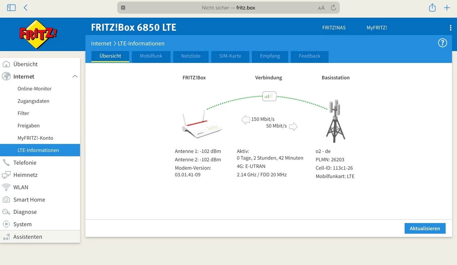The width and height of the screenshot is (457, 265).
Task: Open the Feedback tab
Action: (310, 56)
